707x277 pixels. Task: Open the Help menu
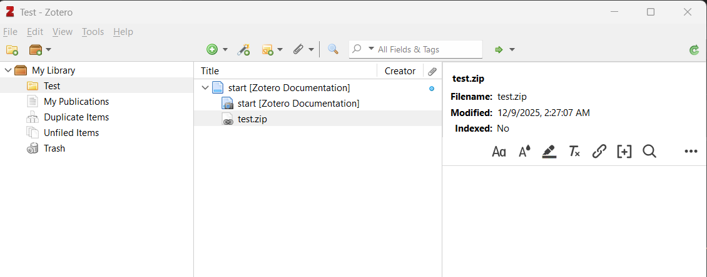coord(123,32)
